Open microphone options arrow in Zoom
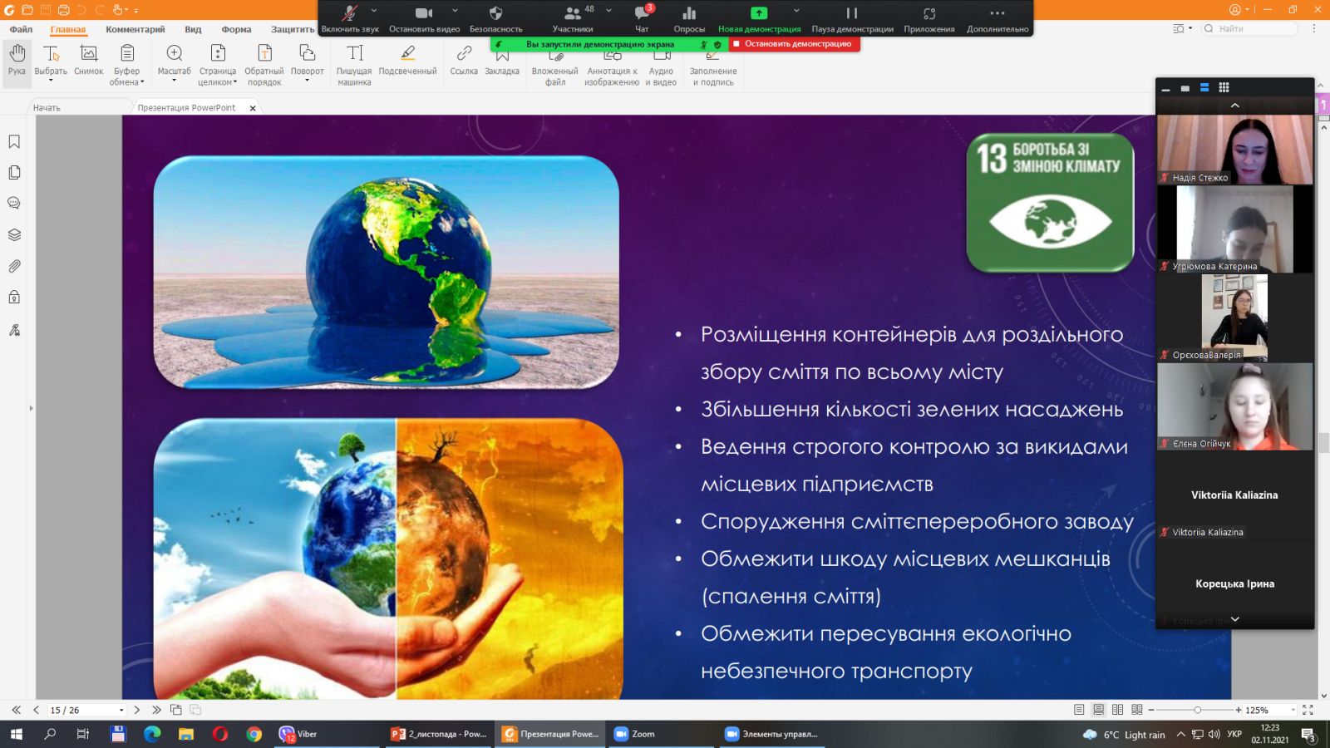Image resolution: width=1330 pixels, height=748 pixels. point(374,11)
